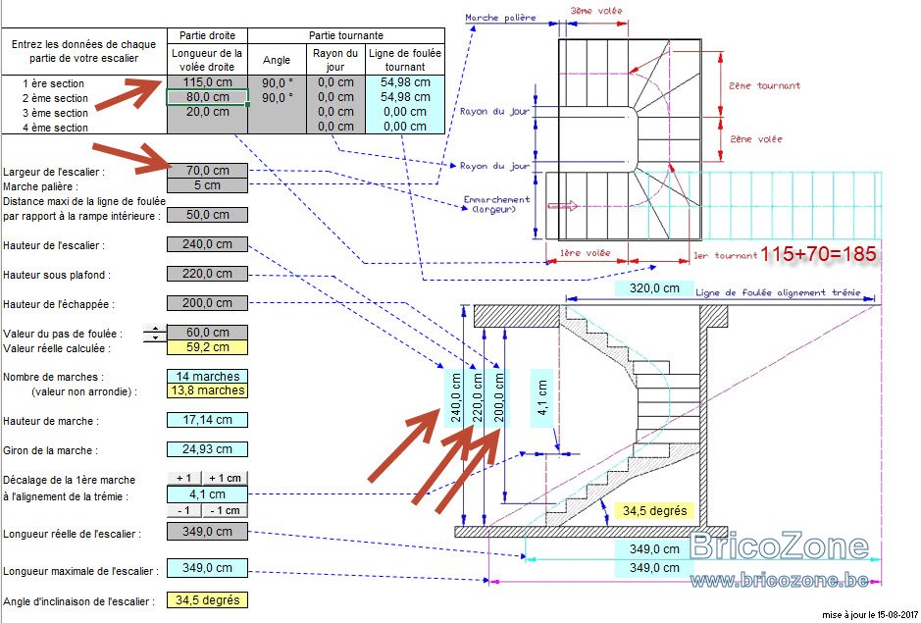The width and height of the screenshot is (921, 623).
Task: Click the spinner up arrow beside pas de foulée
Action: 155,329
